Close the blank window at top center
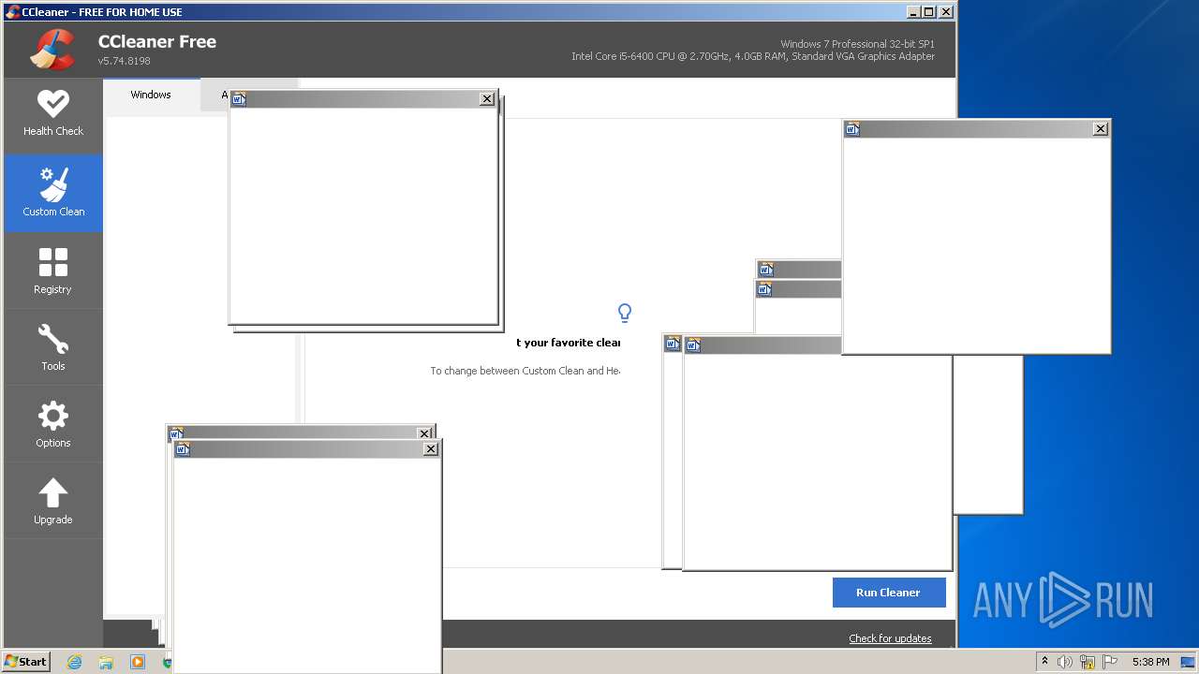 click(487, 99)
